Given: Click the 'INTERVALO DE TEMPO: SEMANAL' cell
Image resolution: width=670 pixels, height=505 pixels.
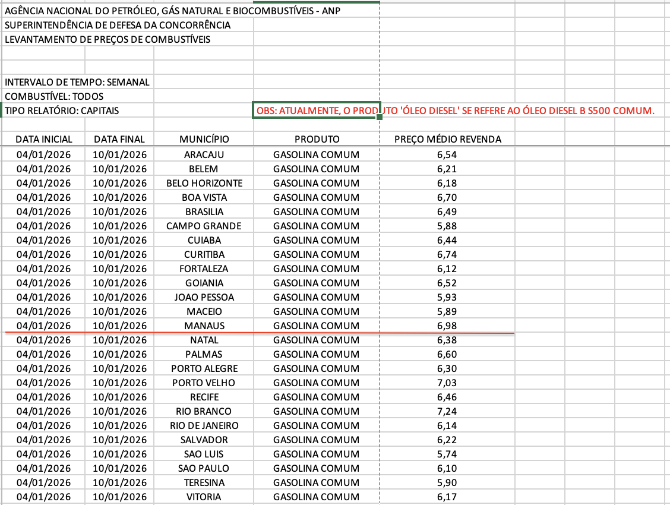Looking at the screenshot, I should click(44, 82).
